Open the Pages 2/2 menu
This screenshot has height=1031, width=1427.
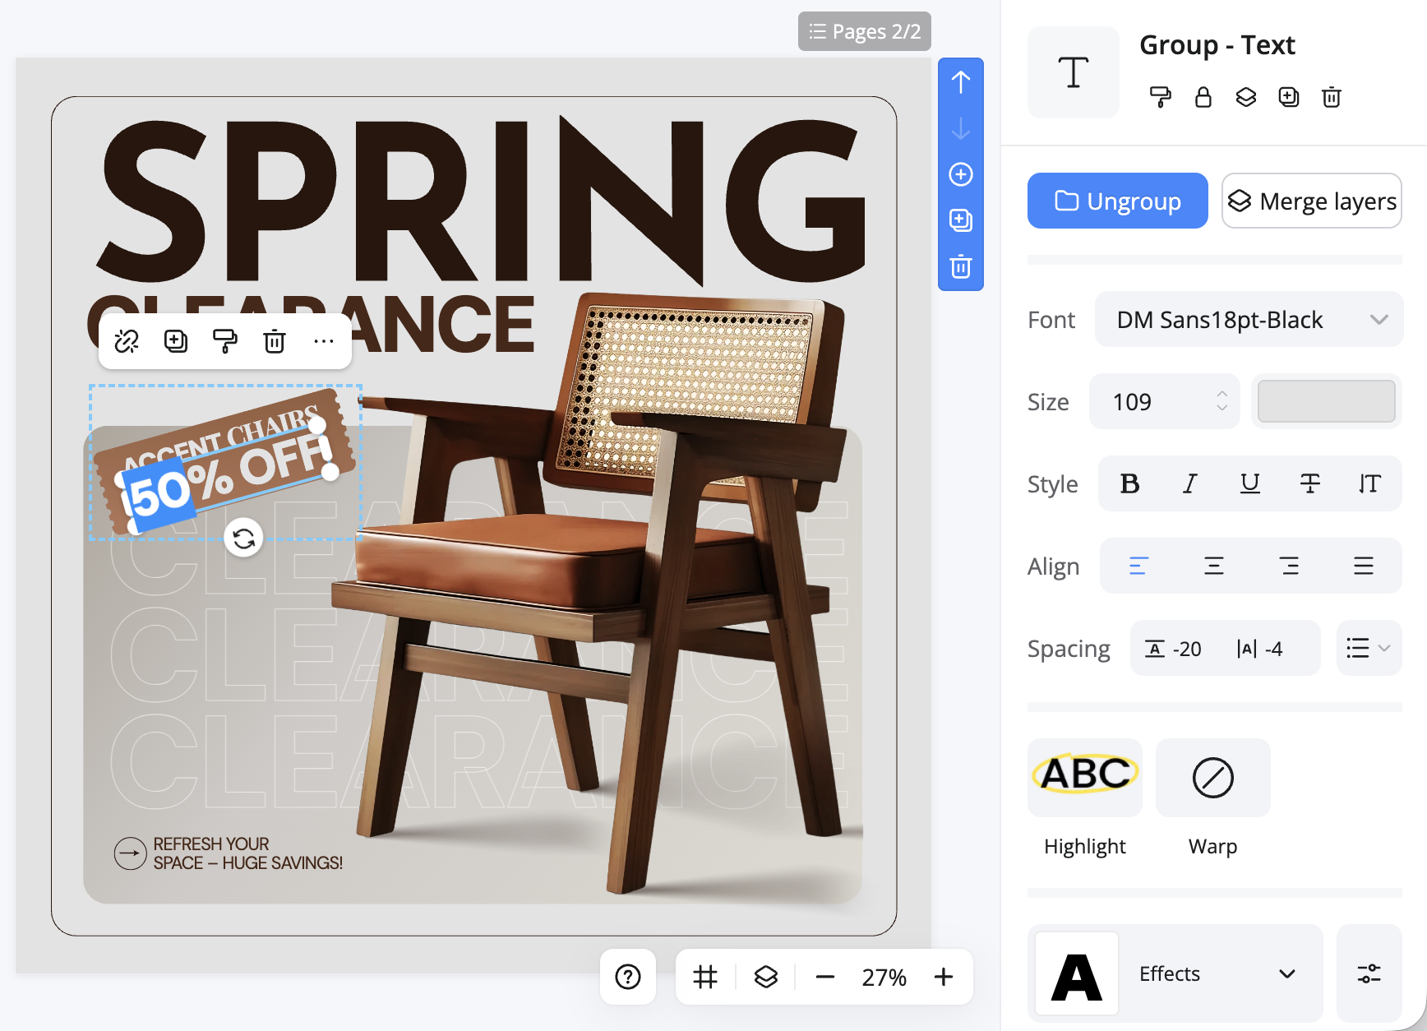point(864,31)
